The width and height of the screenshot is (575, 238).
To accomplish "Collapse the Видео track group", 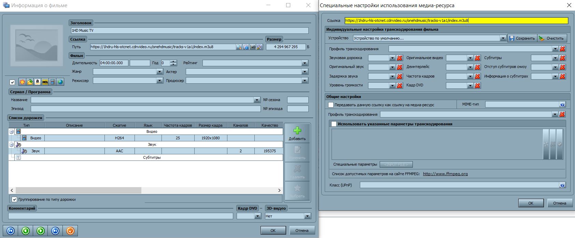I will pyautogui.click(x=12, y=131).
